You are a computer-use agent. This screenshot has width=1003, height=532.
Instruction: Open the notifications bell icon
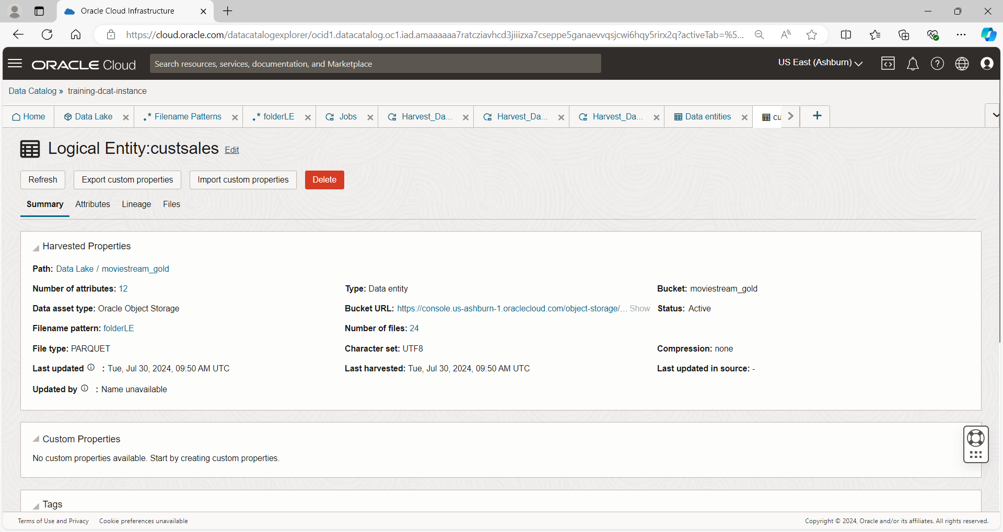click(x=913, y=64)
